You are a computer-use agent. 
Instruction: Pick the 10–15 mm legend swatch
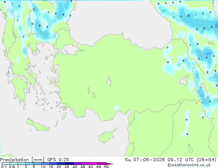[45, 164]
